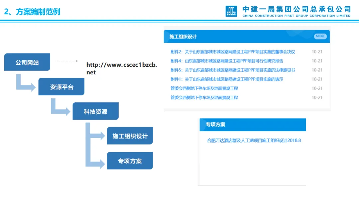The width and height of the screenshot is (359, 202).
Task: Select the 科技资源 box
Action: 95,111
